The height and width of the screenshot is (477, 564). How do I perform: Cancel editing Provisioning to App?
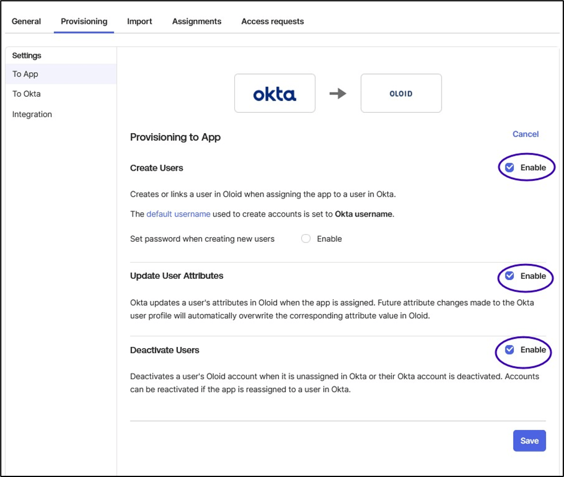[526, 134]
